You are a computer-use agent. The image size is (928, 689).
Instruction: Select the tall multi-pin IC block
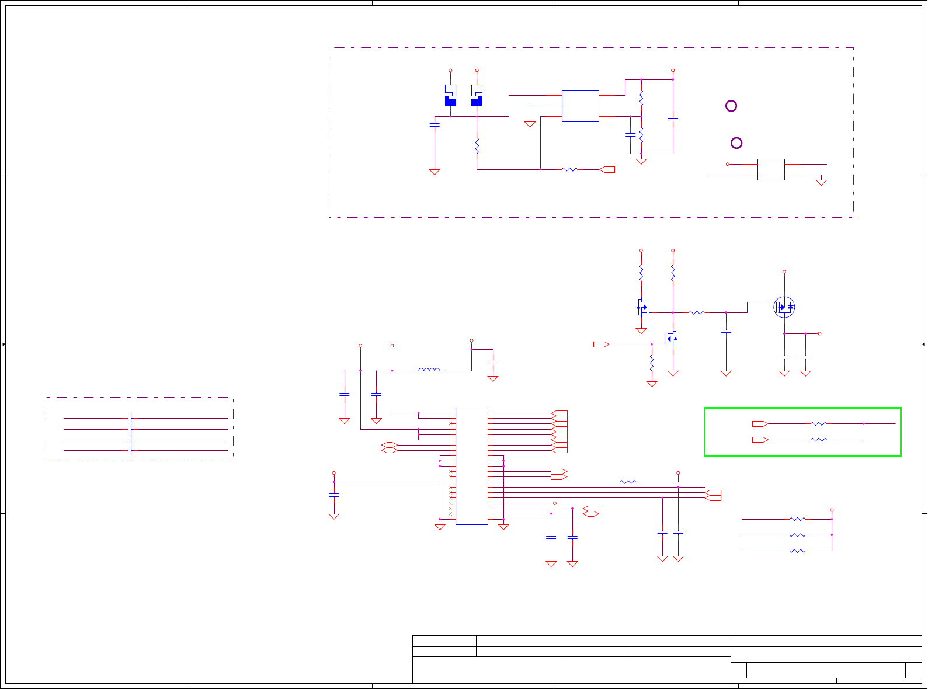click(x=472, y=466)
